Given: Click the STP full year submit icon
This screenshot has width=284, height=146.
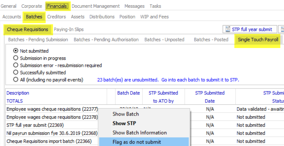Looking at the screenshot, I should click(x=227, y=29).
